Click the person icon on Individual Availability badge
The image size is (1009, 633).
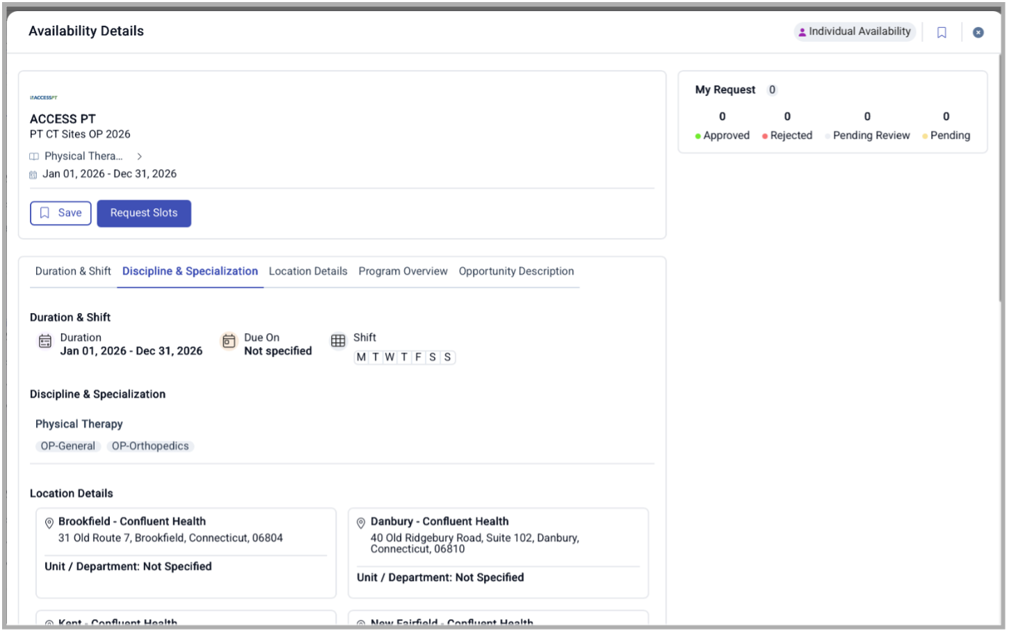pos(803,31)
